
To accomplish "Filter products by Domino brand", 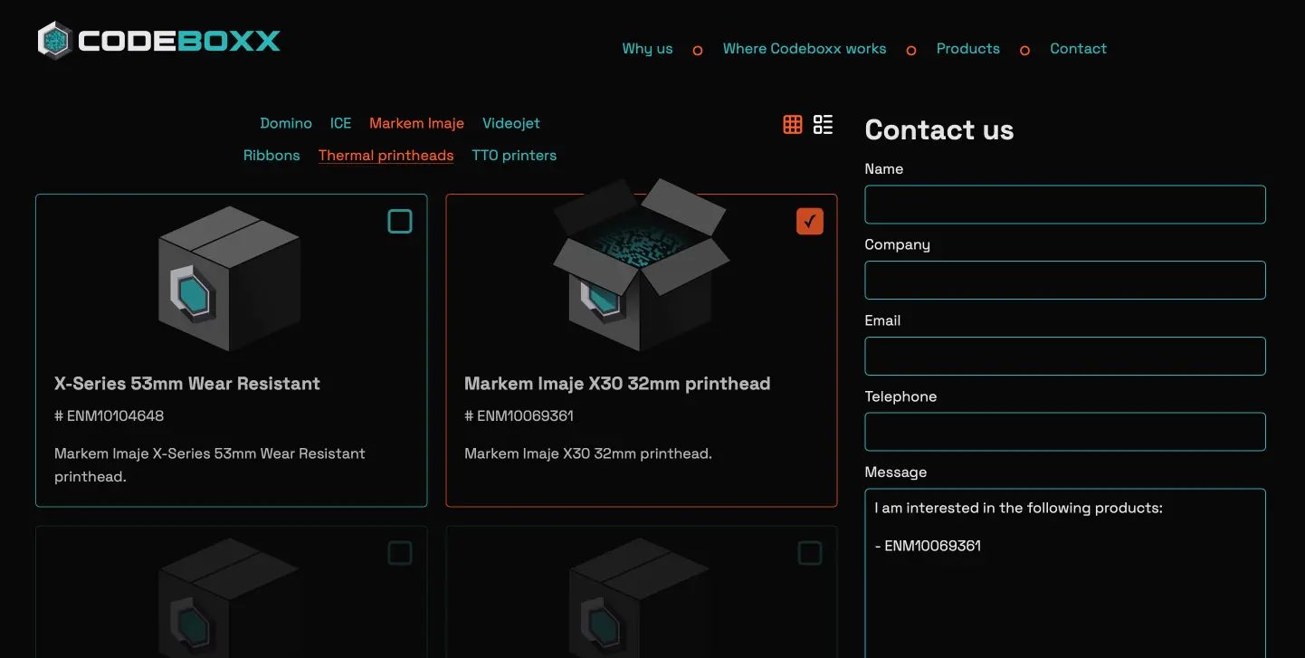I will 286,123.
